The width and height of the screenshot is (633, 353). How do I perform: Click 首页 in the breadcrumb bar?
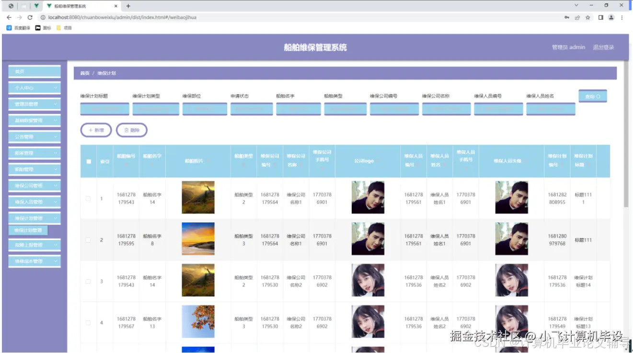click(85, 73)
